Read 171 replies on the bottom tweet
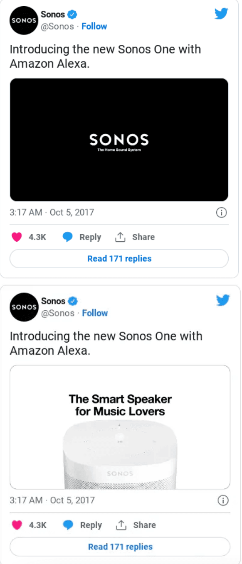Viewport: 242px width, 564px height. click(x=120, y=547)
